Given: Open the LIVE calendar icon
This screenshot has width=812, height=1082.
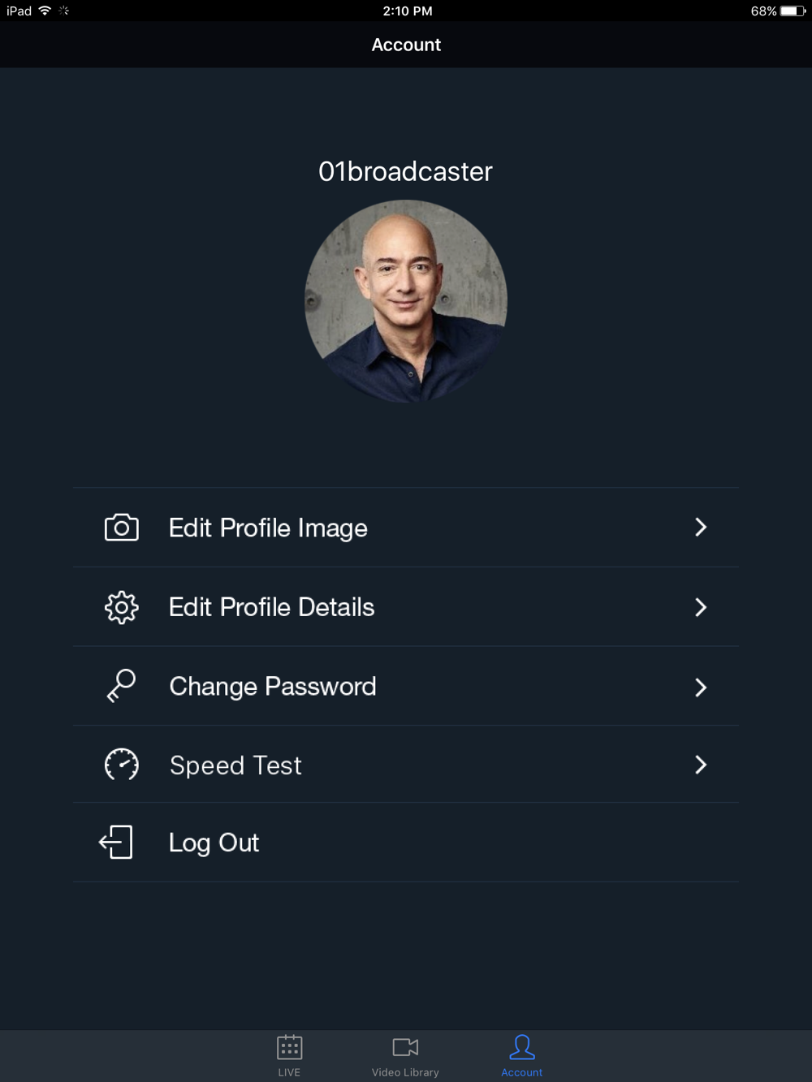Looking at the screenshot, I should coord(289,1047).
